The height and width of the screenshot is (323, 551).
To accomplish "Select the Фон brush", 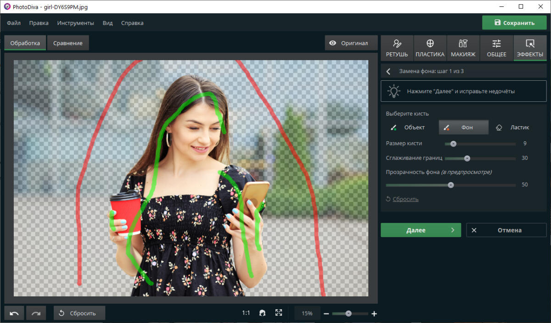I will [x=463, y=128].
